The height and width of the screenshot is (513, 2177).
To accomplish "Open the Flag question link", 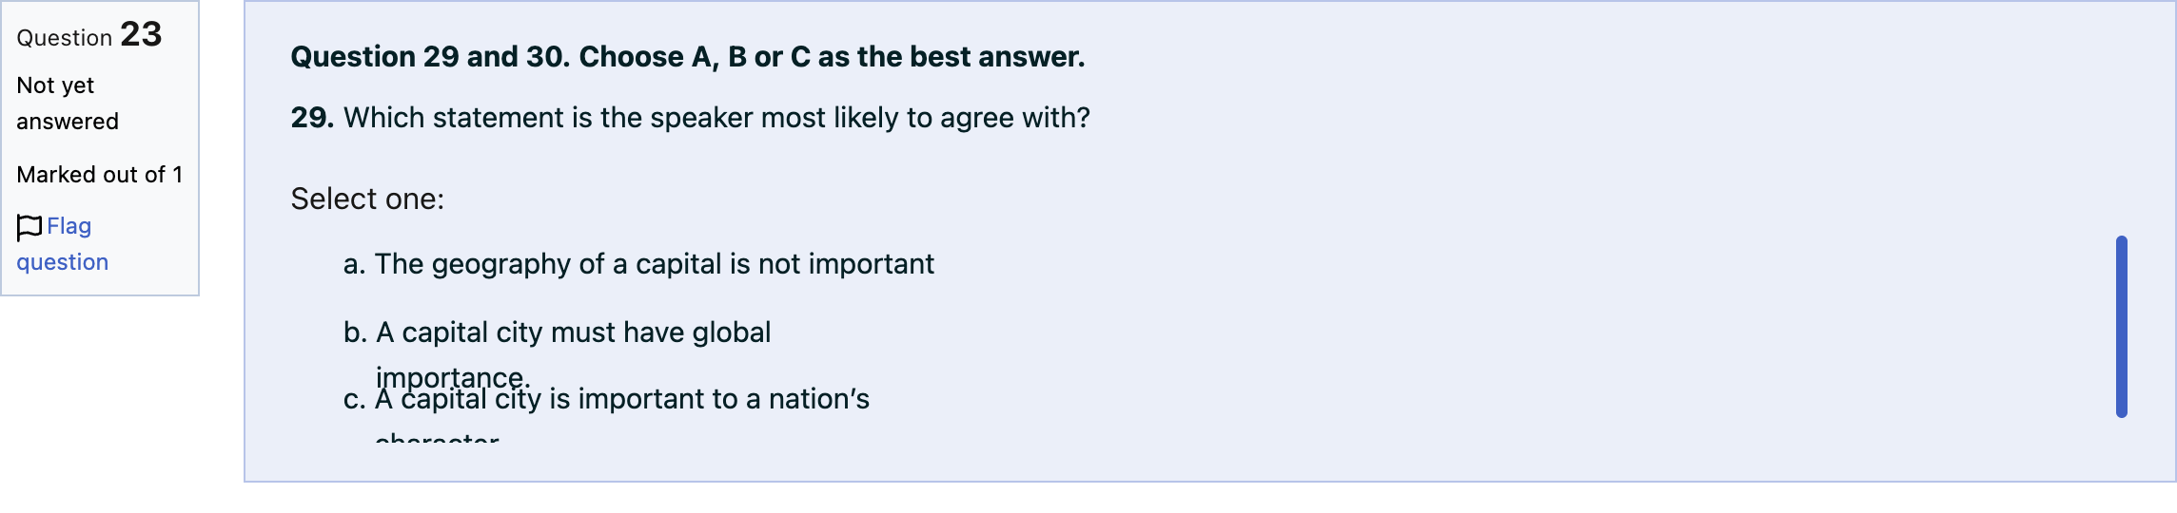I will coord(63,244).
